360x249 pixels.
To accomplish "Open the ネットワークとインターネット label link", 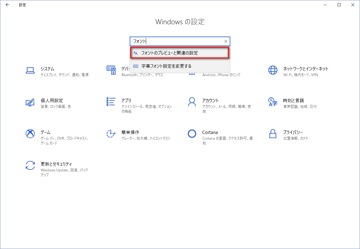I will (305, 69).
